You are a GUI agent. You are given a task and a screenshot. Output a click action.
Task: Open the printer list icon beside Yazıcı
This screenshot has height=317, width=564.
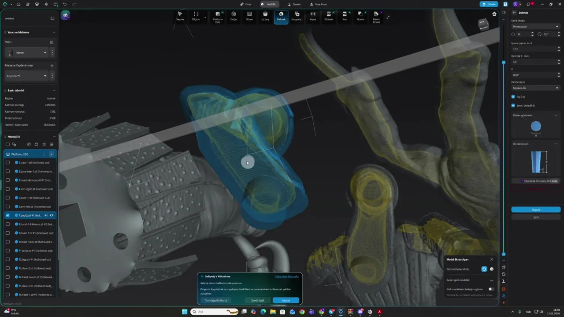(x=52, y=42)
